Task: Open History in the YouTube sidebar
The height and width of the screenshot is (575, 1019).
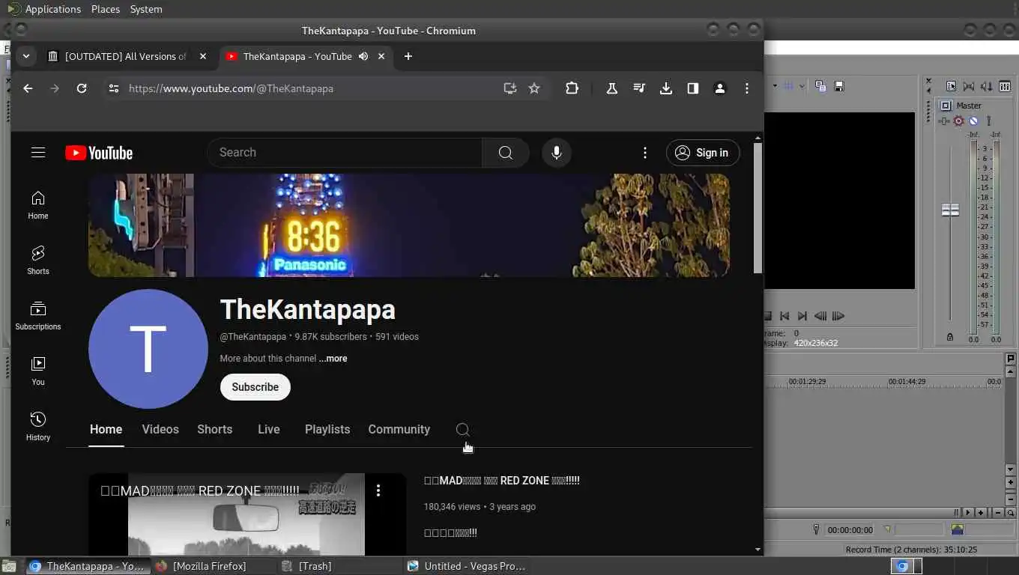Action: pos(38,426)
